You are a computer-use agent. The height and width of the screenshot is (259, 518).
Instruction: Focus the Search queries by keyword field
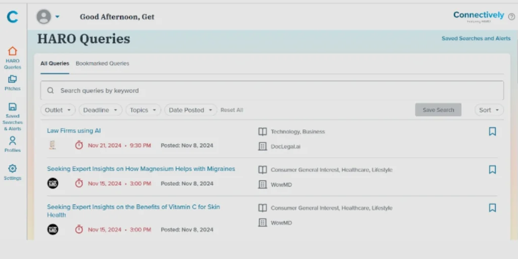pyautogui.click(x=272, y=91)
